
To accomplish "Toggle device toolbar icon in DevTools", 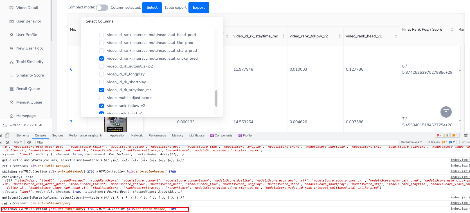I will tap(7, 135).
